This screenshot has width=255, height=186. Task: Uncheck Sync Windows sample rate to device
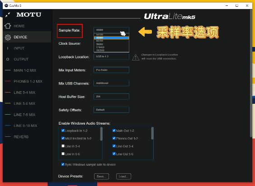(x=63, y=164)
